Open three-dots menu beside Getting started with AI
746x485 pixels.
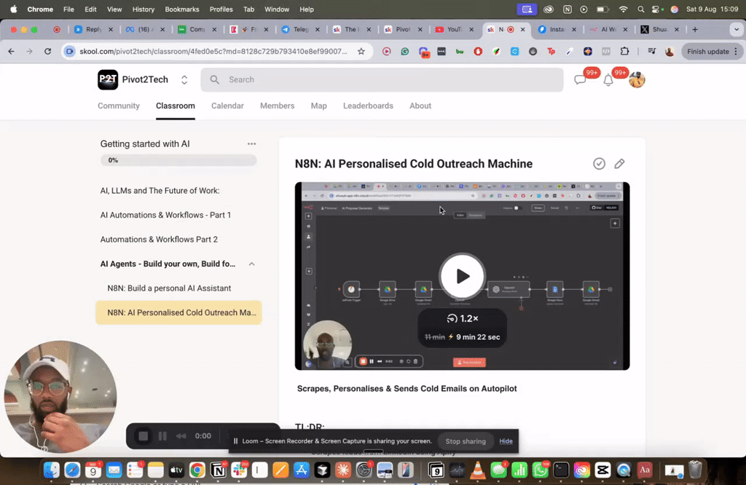coord(251,143)
